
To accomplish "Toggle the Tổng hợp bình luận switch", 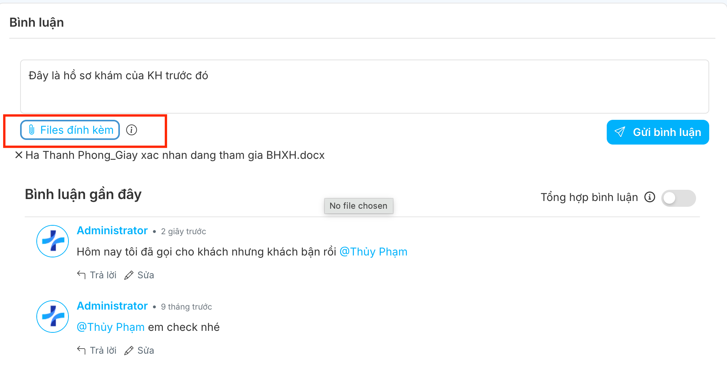I will 678,198.
